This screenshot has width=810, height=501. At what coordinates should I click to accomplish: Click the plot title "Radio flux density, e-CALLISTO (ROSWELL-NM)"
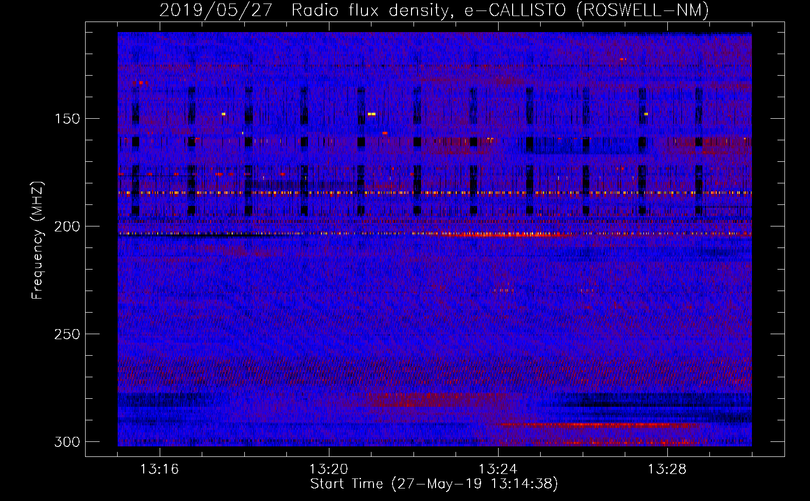pos(500,10)
